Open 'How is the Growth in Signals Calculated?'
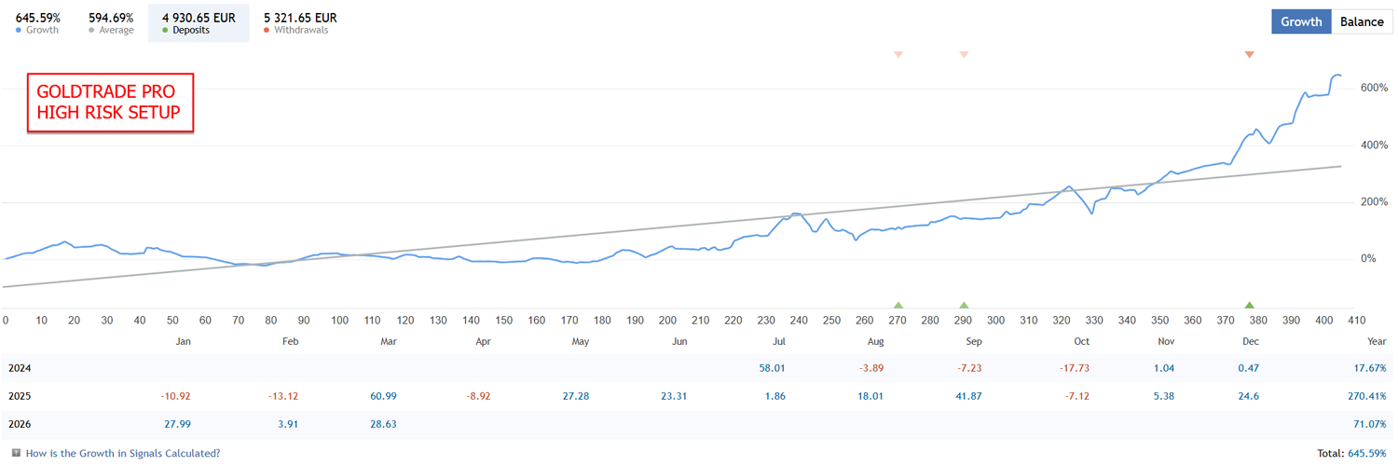 pyautogui.click(x=123, y=453)
